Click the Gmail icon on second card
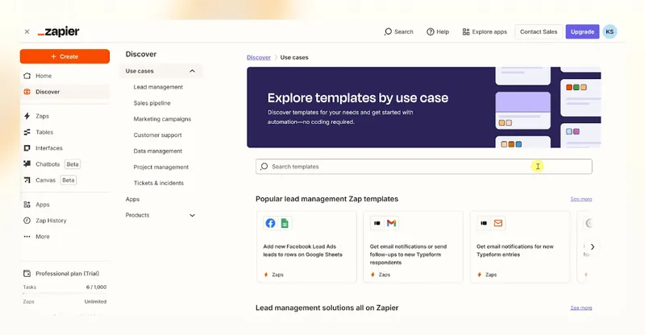This screenshot has width=645, height=335. click(391, 223)
